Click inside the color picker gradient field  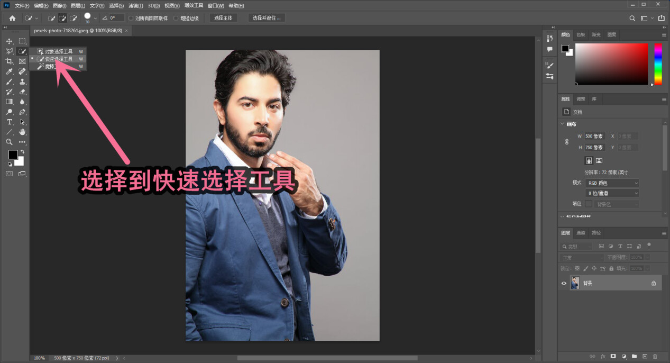click(x=611, y=63)
